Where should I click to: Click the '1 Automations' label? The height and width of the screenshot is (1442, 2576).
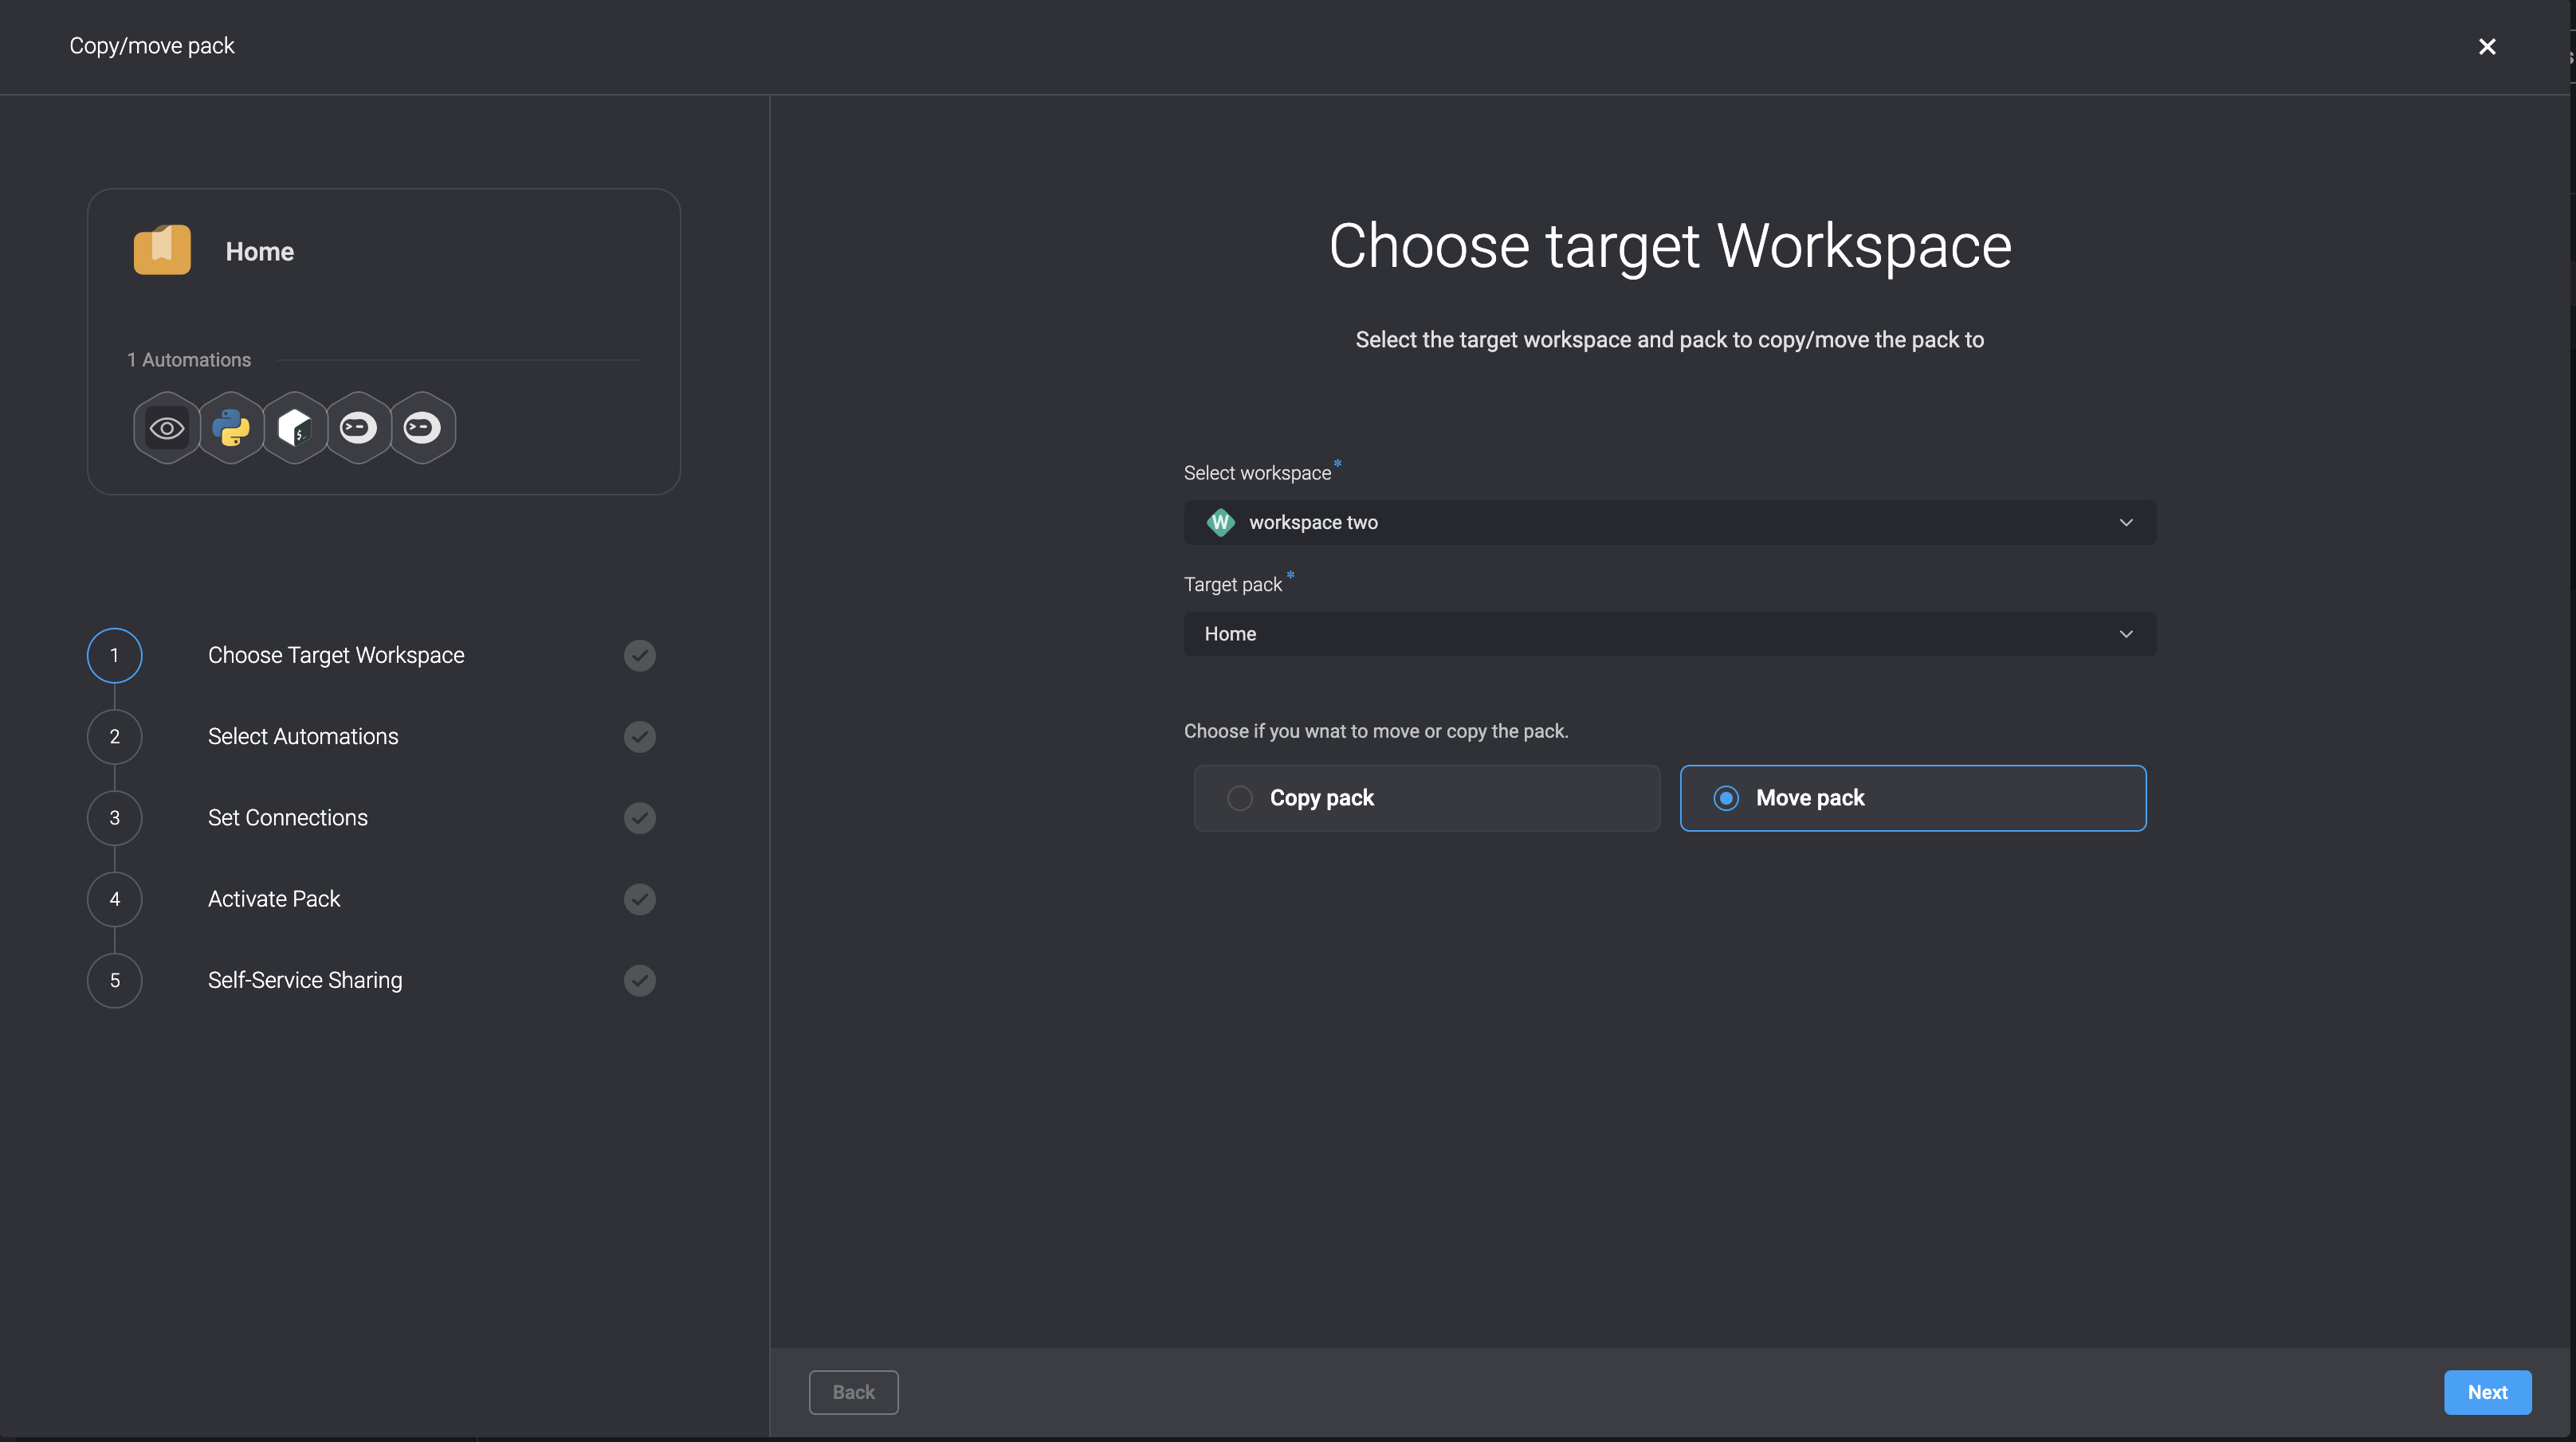(x=189, y=360)
